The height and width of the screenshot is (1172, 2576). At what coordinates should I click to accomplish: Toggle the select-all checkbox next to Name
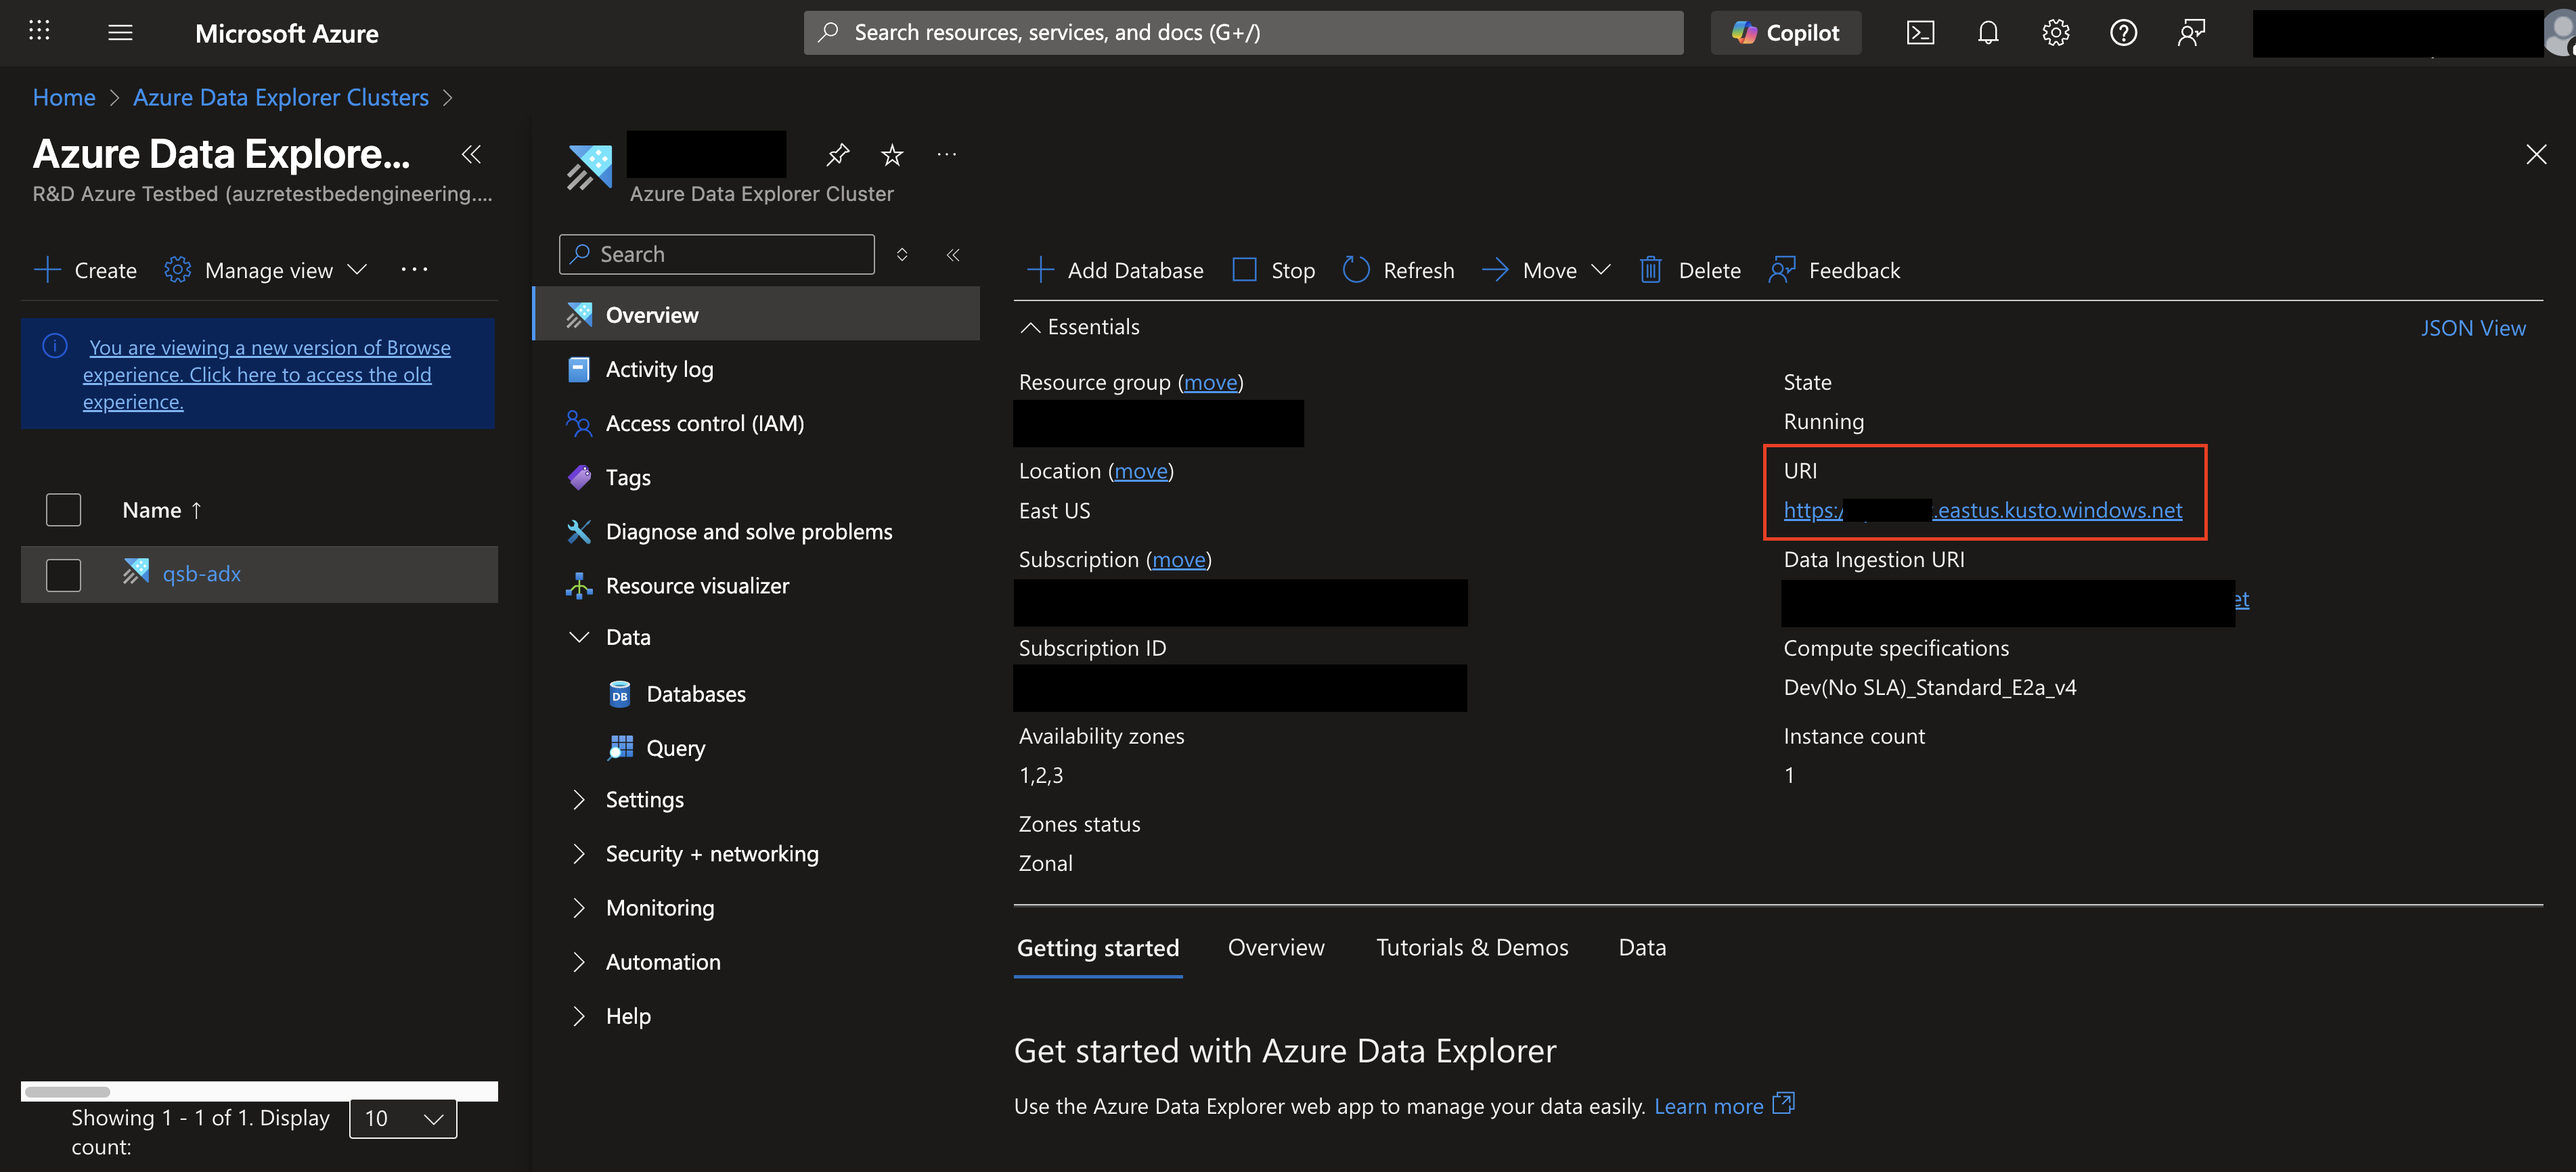(x=63, y=510)
